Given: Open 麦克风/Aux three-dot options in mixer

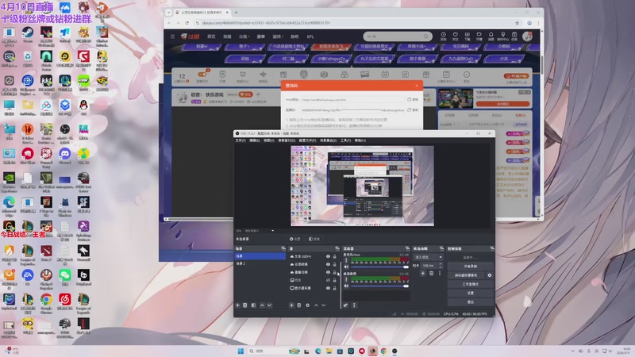Looking at the screenshot, I should pyautogui.click(x=346, y=260).
